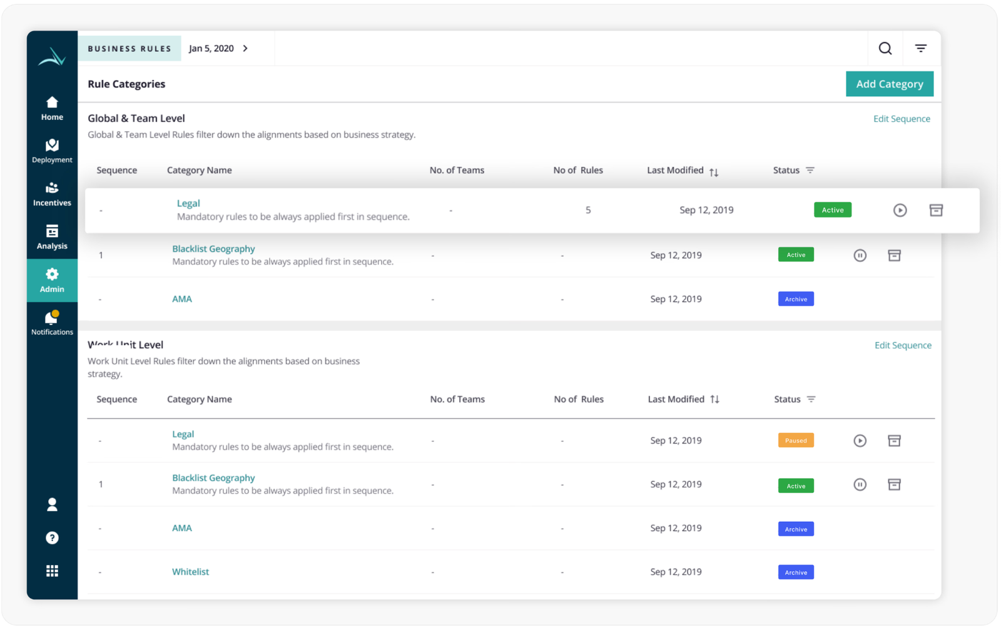Click Archive badge on Work Unit AMA row

(796, 529)
